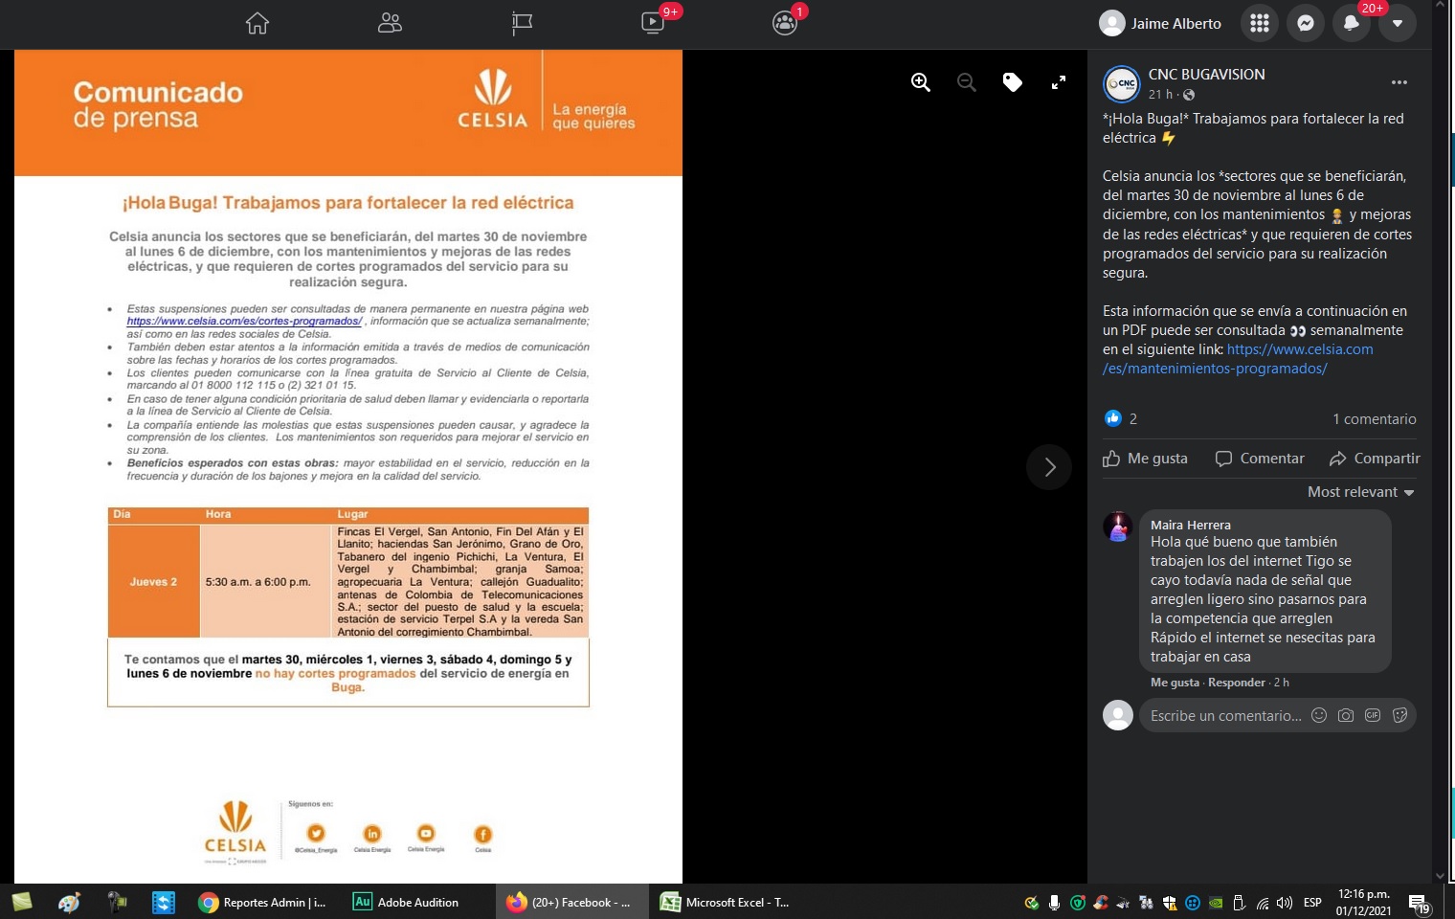1455x919 pixels.
Task: Open the notifications bell
Action: click(x=1352, y=23)
